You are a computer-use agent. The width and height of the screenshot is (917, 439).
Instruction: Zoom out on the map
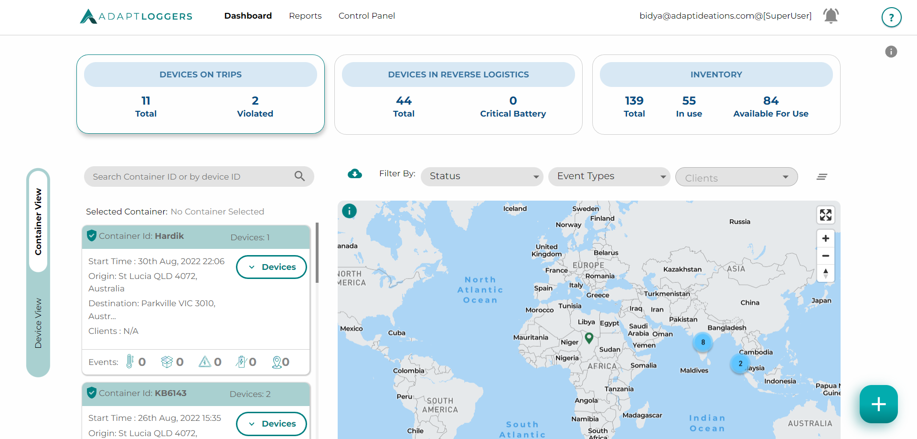coord(825,256)
